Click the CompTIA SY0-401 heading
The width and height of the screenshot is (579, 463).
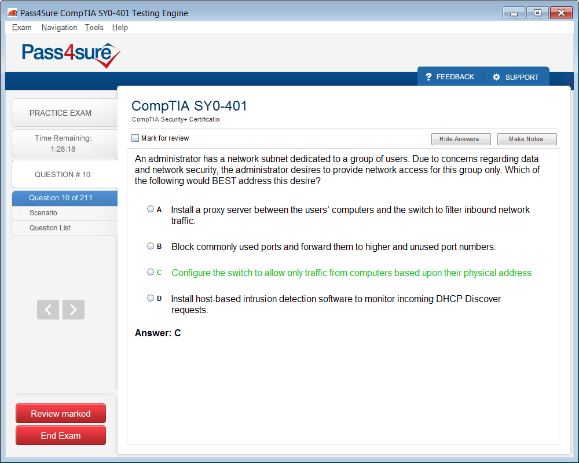[x=189, y=106]
